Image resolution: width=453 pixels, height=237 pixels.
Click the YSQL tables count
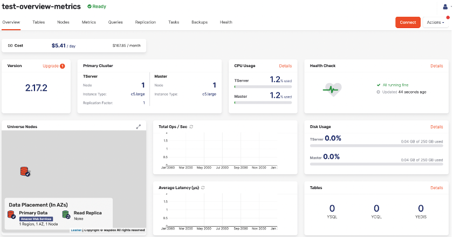(x=332, y=208)
